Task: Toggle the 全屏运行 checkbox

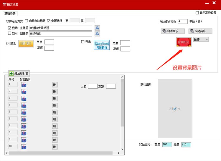Action: 49,21
